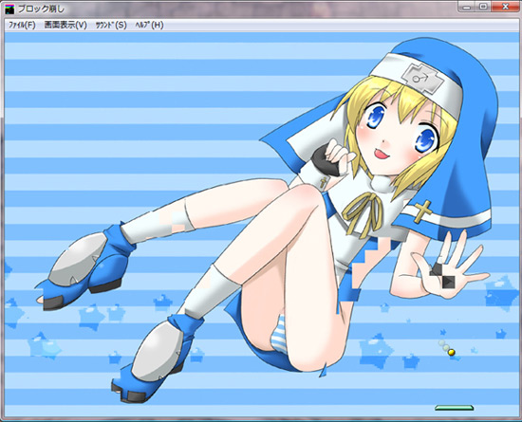
Task: Close the block breaker window
Action: pos(505,7)
